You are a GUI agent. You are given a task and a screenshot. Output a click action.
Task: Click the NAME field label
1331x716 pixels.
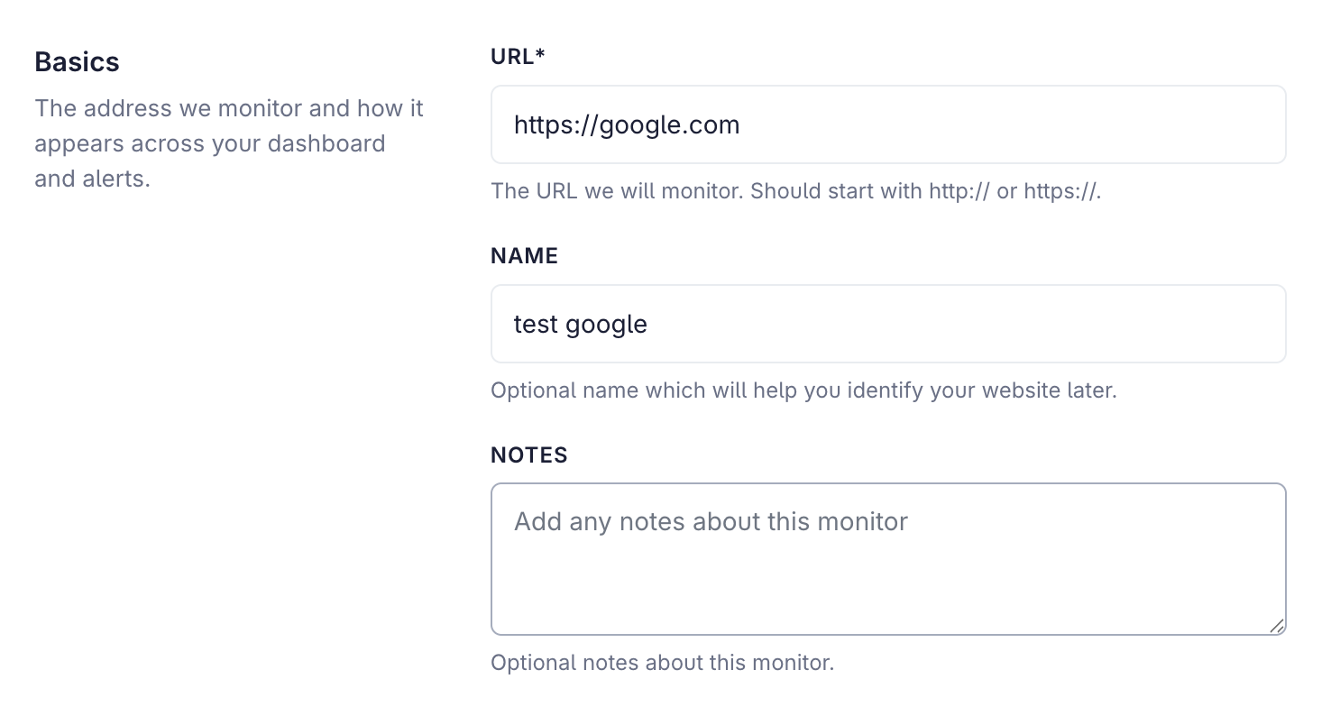tap(525, 256)
